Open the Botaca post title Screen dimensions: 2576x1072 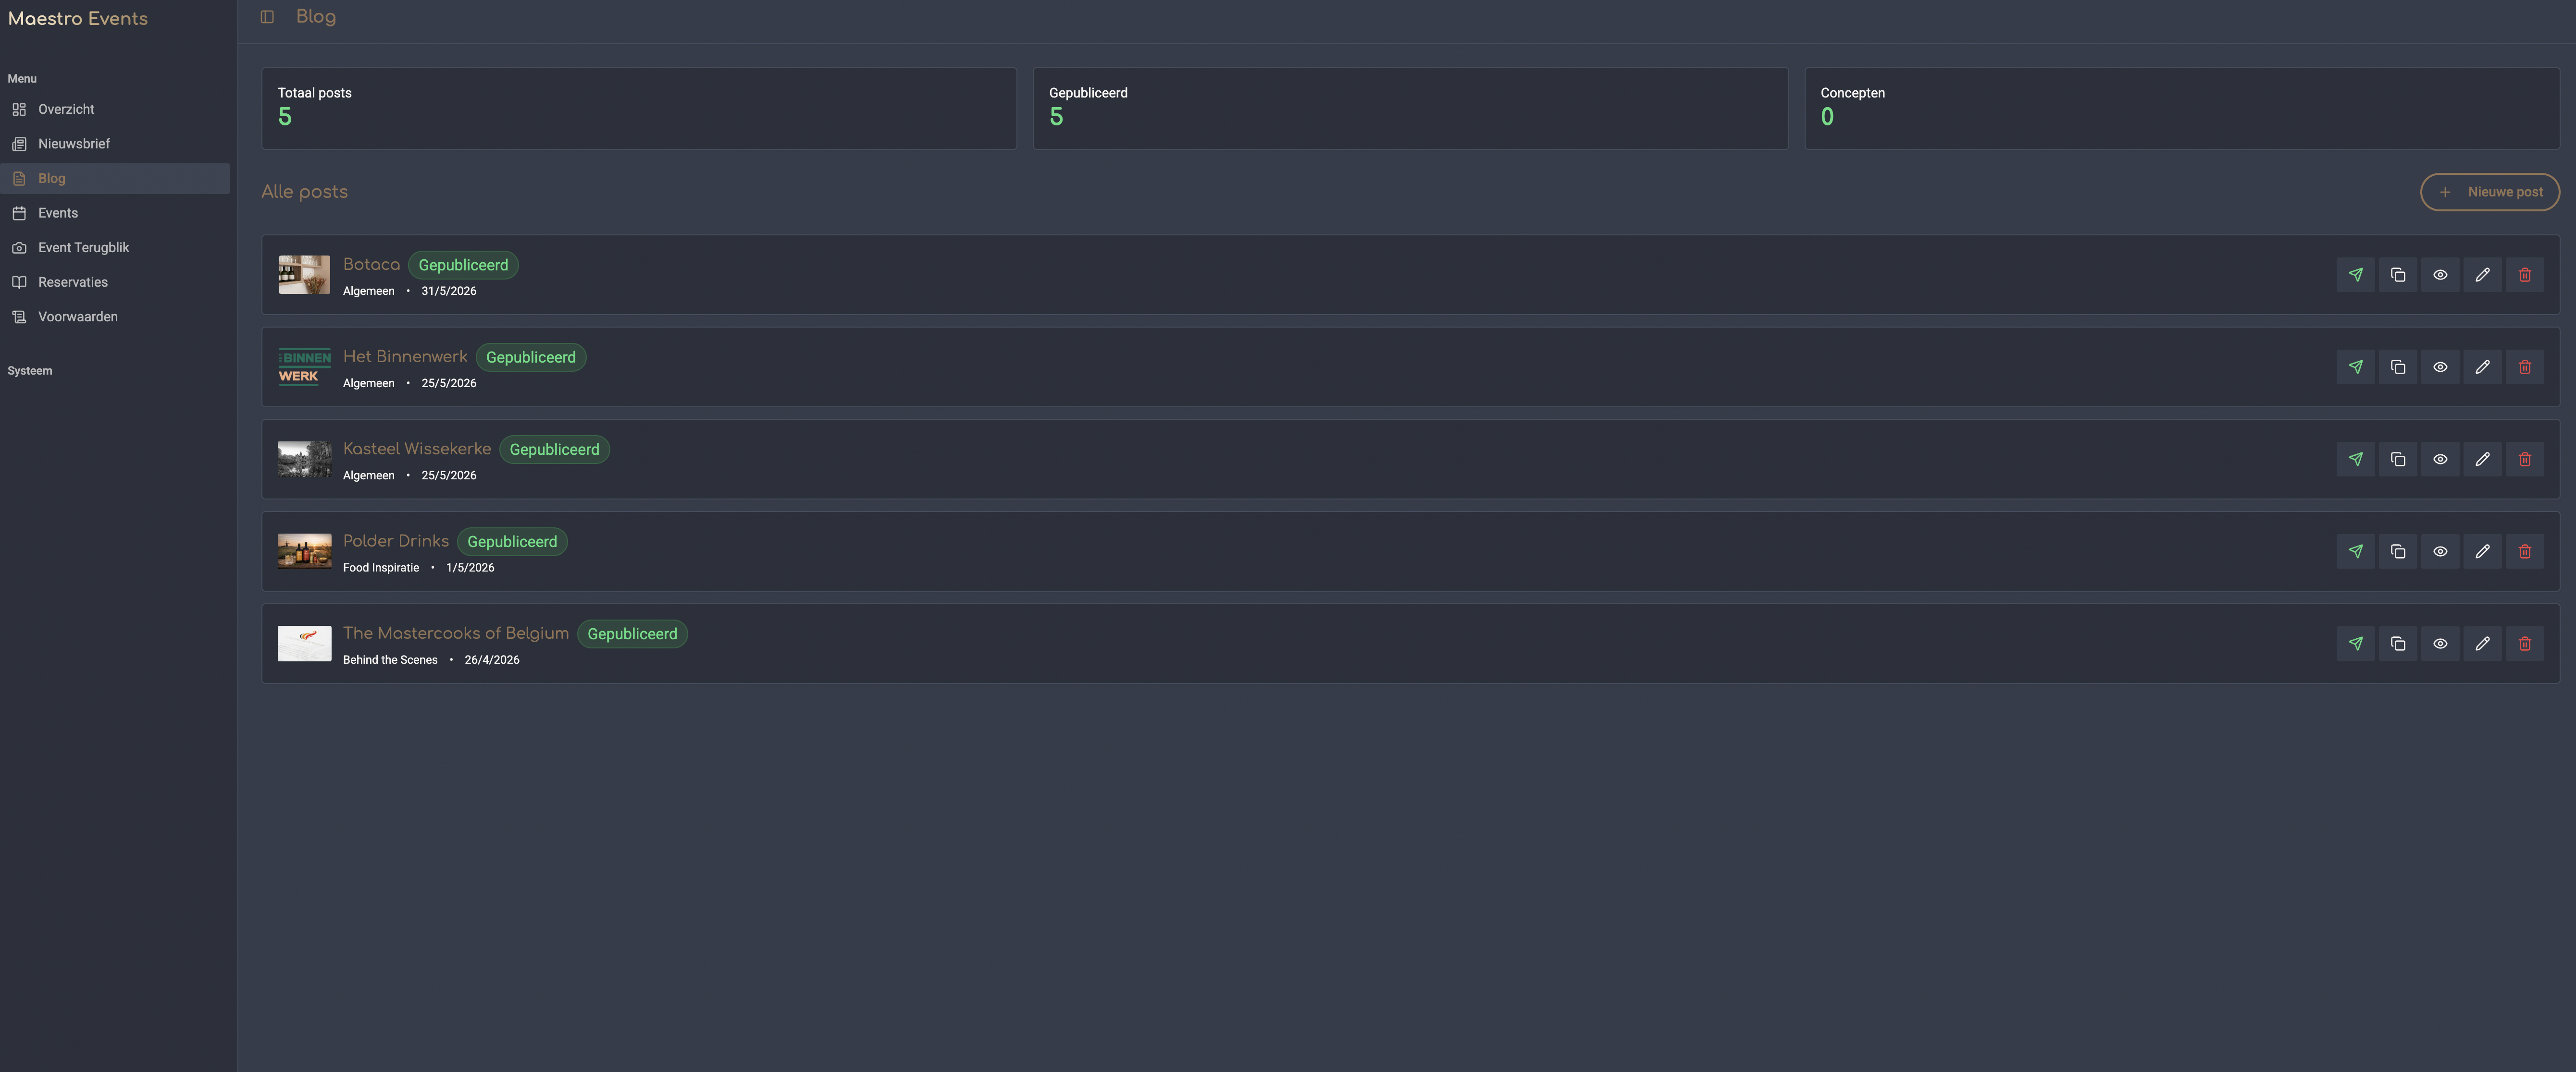click(x=371, y=265)
